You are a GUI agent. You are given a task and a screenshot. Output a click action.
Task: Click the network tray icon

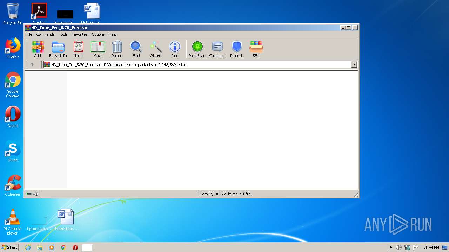point(407,247)
